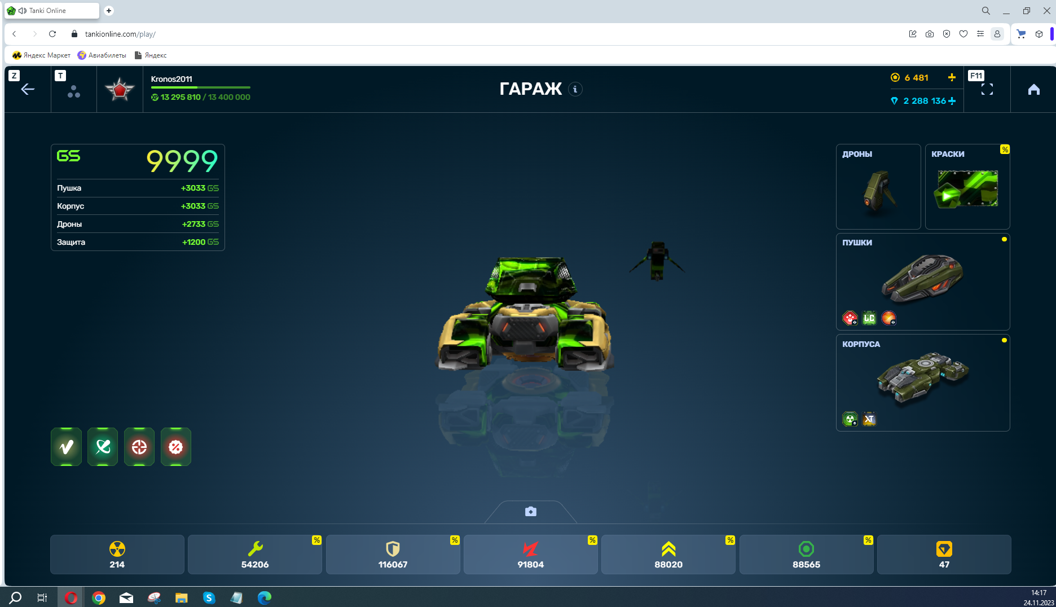Viewport: 1056px width, 607px height.
Task: Open a new browser tab
Action: click(x=109, y=11)
